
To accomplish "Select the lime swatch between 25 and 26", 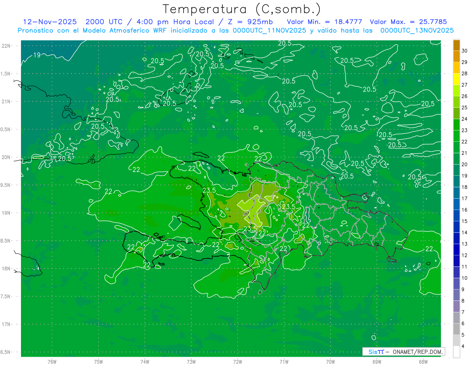I will (456, 102).
